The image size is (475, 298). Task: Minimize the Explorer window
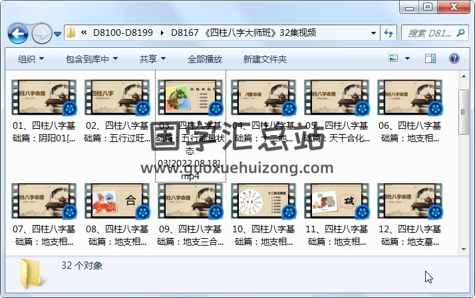coord(409,7)
